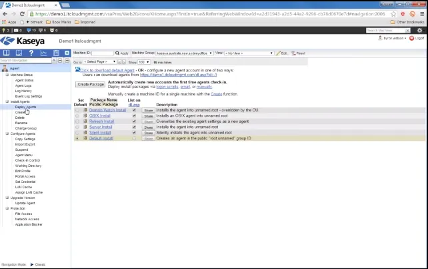428x269 pixels.
Task: Set Refresh Install as default package
Action: [x=77, y=121]
